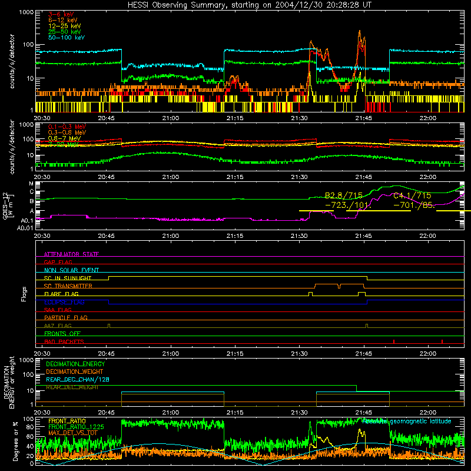
Task: Select the SC_IN_SUNLIGHT flag label
Action: point(68,278)
